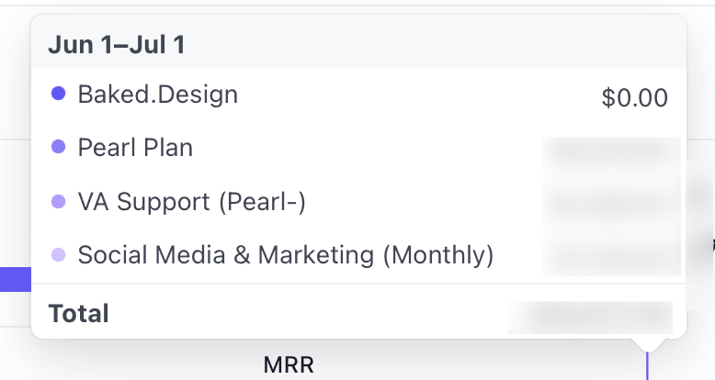715x380 pixels.
Task: Click the Baked.Design dark purple dot
Action: point(58,93)
